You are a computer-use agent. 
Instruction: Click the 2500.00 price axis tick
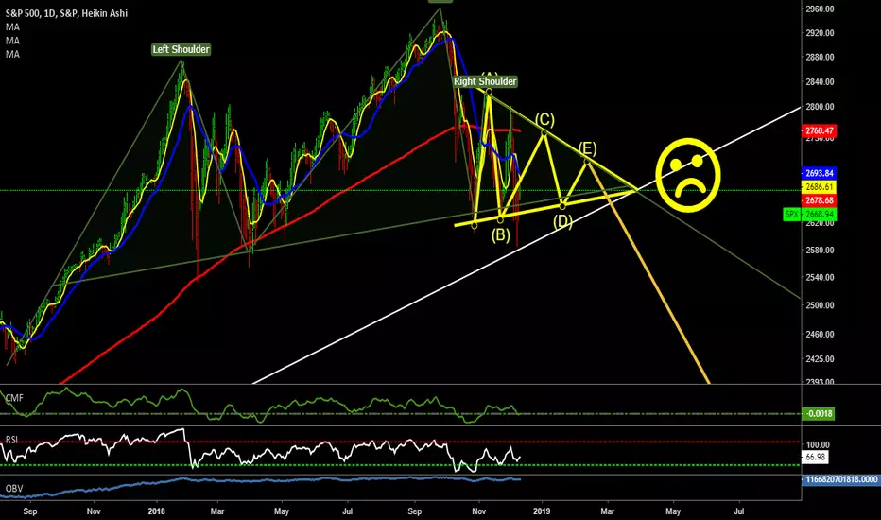[x=820, y=305]
